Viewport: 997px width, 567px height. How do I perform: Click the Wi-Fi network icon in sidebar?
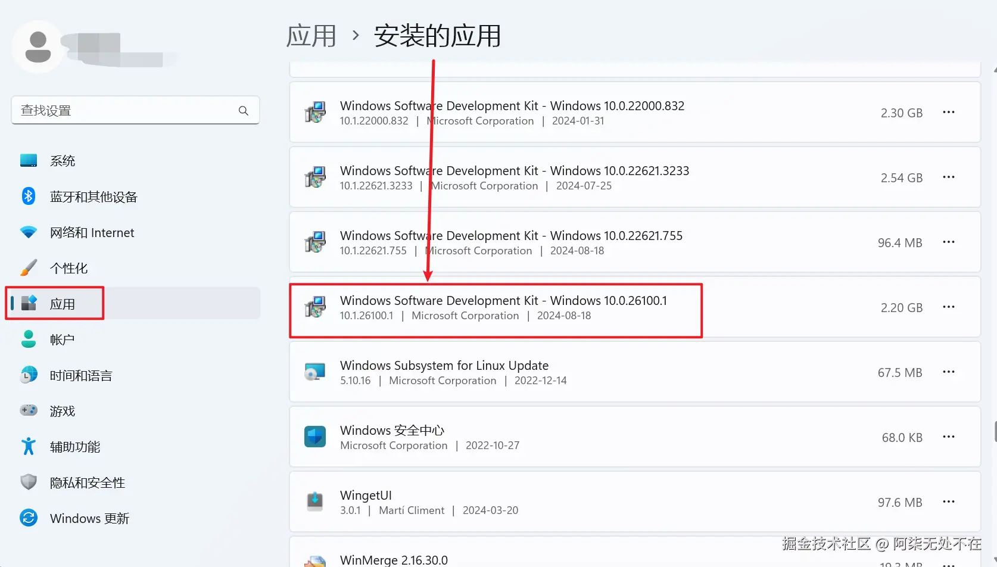pyautogui.click(x=29, y=232)
